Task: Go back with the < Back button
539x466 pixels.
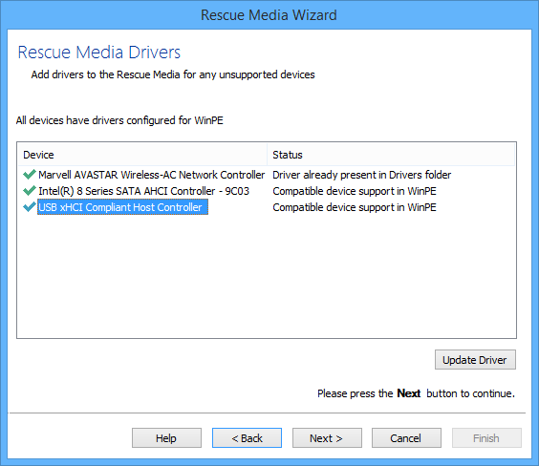Action: pyautogui.click(x=247, y=438)
